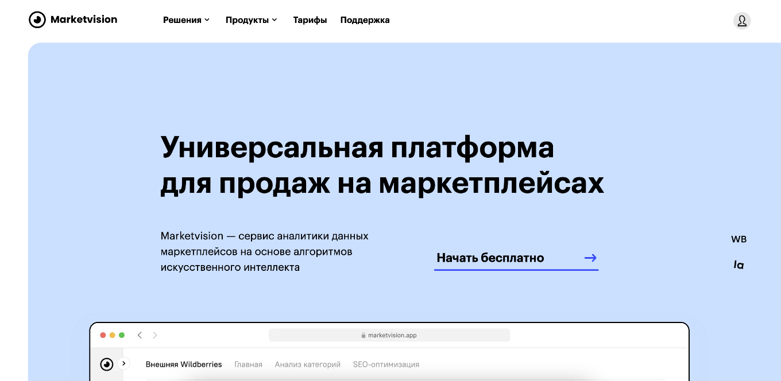This screenshot has width=781, height=381.
Task: Select the WB marketplace logo
Action: pyautogui.click(x=739, y=239)
